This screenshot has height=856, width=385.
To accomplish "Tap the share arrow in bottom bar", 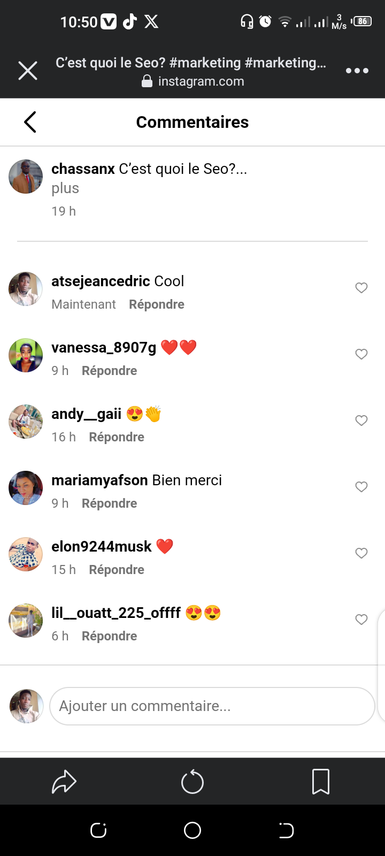I will [x=64, y=782].
